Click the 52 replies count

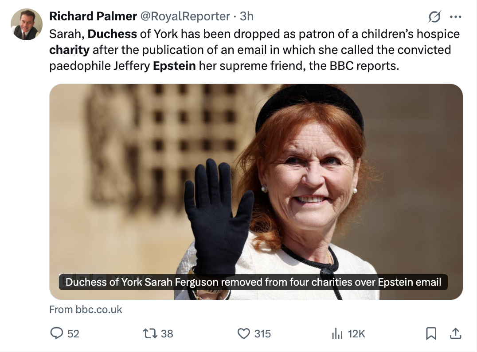point(73,333)
